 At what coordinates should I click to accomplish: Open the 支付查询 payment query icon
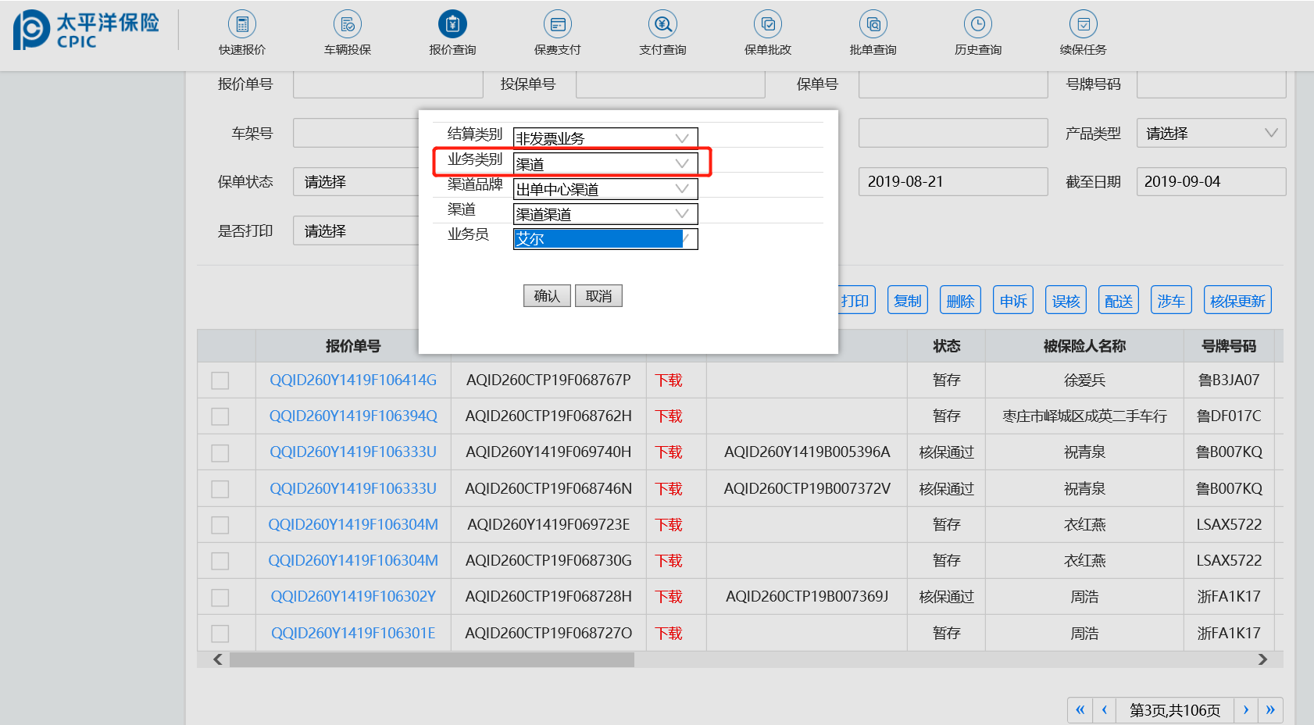coord(663,24)
